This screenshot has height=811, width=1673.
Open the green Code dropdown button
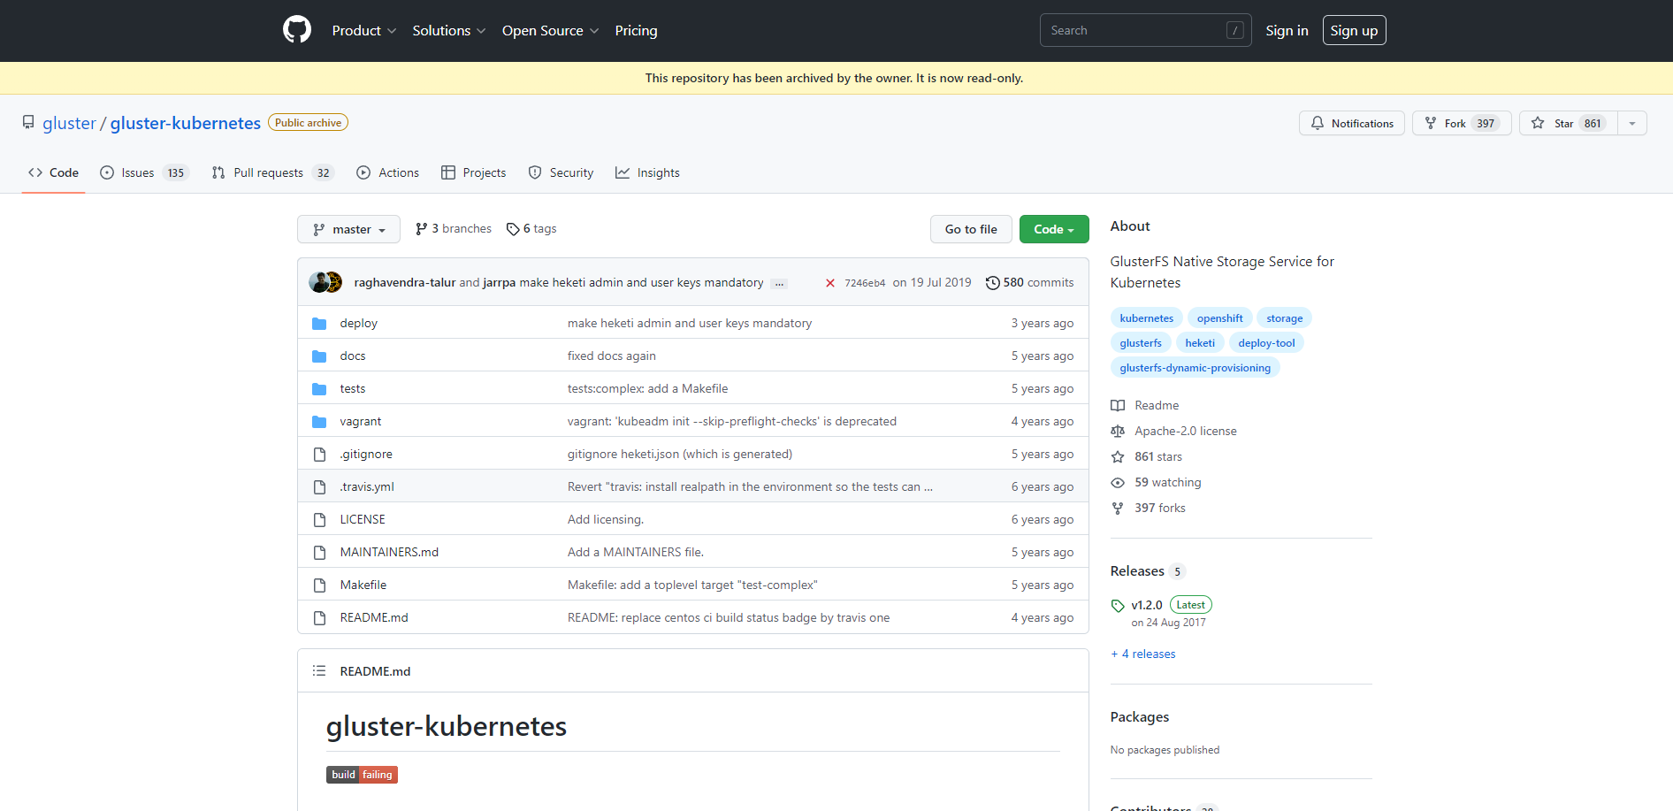[x=1054, y=229]
